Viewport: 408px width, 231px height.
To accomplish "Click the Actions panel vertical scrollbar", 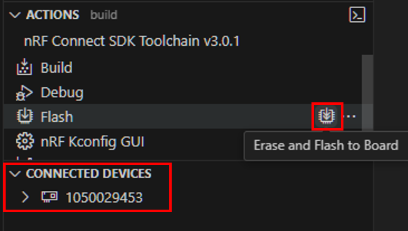I will point(367,92).
